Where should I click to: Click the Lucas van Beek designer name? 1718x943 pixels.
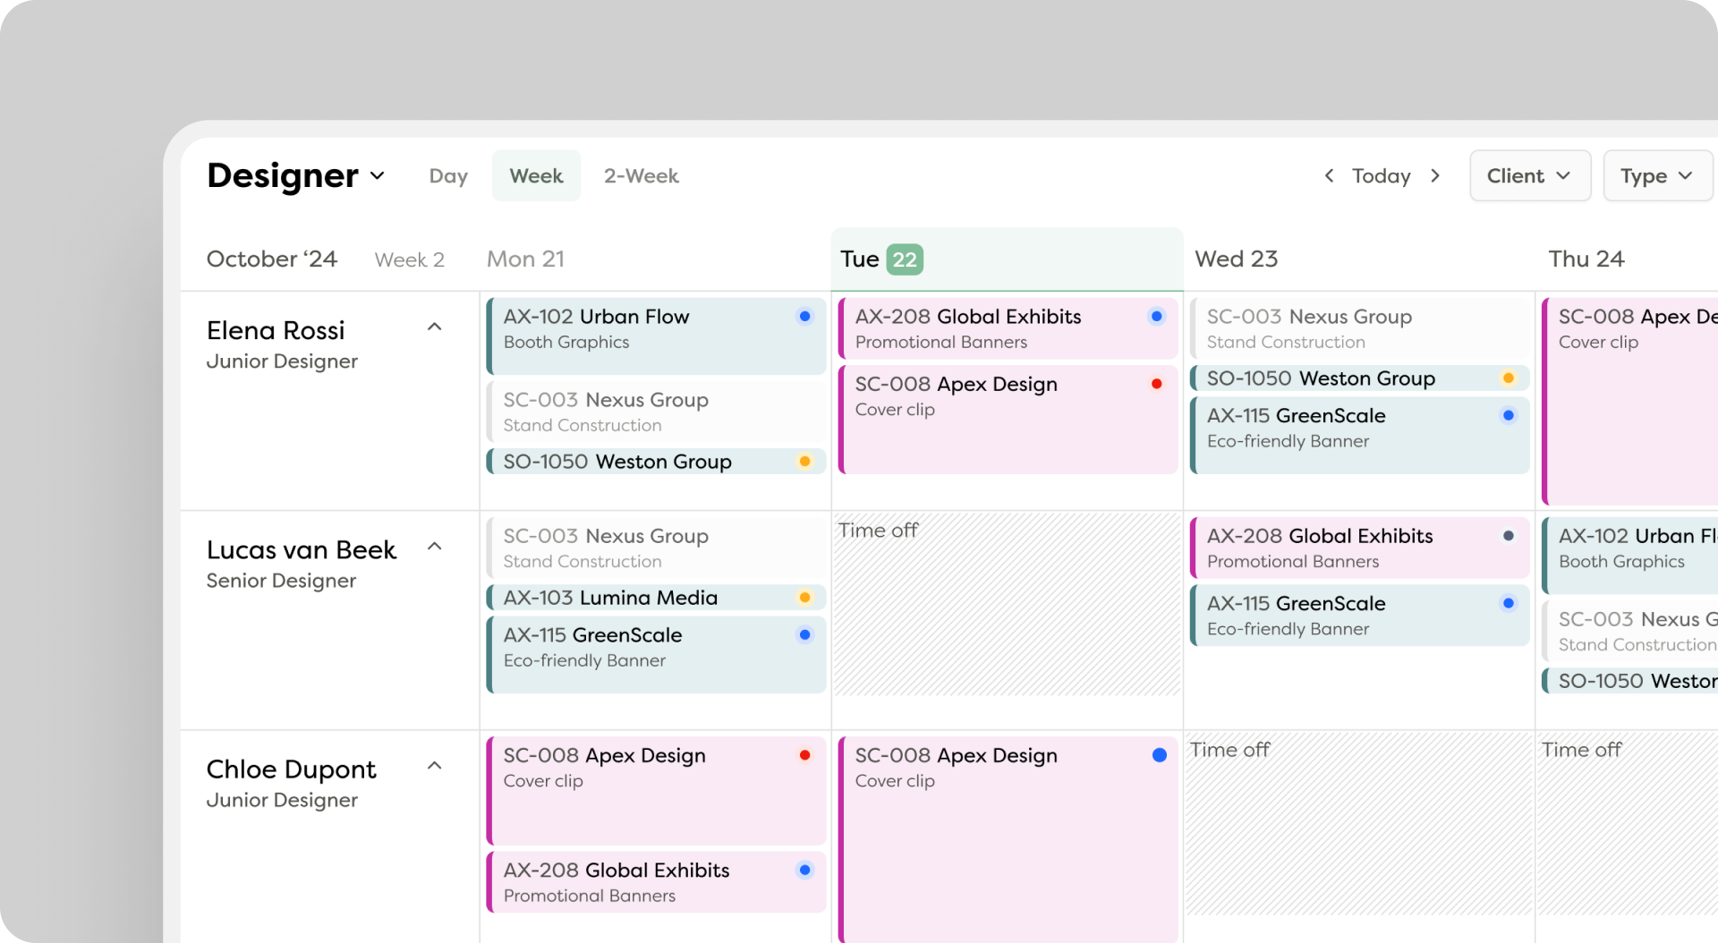point(302,549)
